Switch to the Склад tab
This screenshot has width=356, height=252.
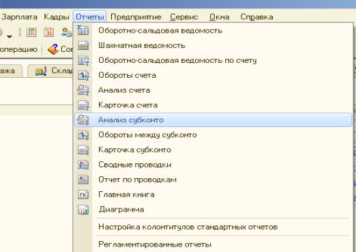coord(51,71)
